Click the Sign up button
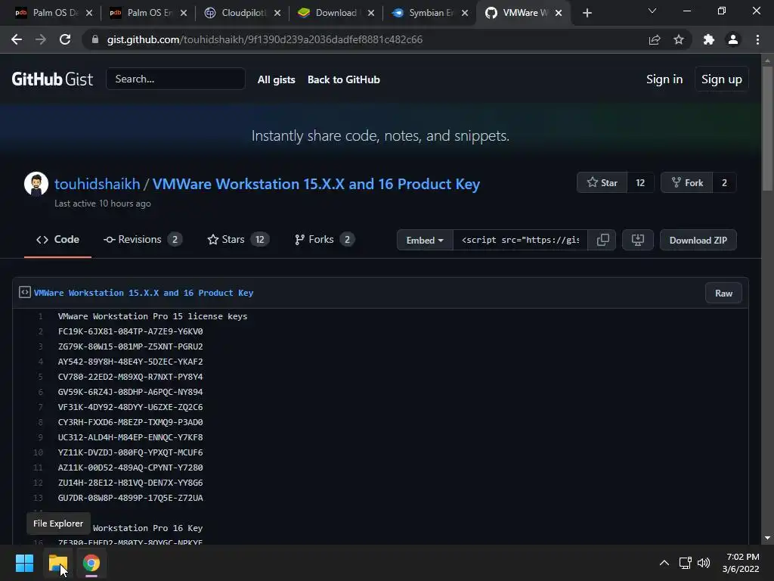Image resolution: width=774 pixels, height=581 pixels. tap(721, 79)
